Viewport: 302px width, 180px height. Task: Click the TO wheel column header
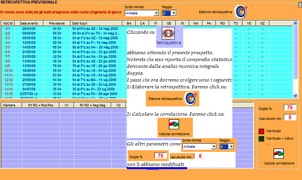(x=236, y=23)
